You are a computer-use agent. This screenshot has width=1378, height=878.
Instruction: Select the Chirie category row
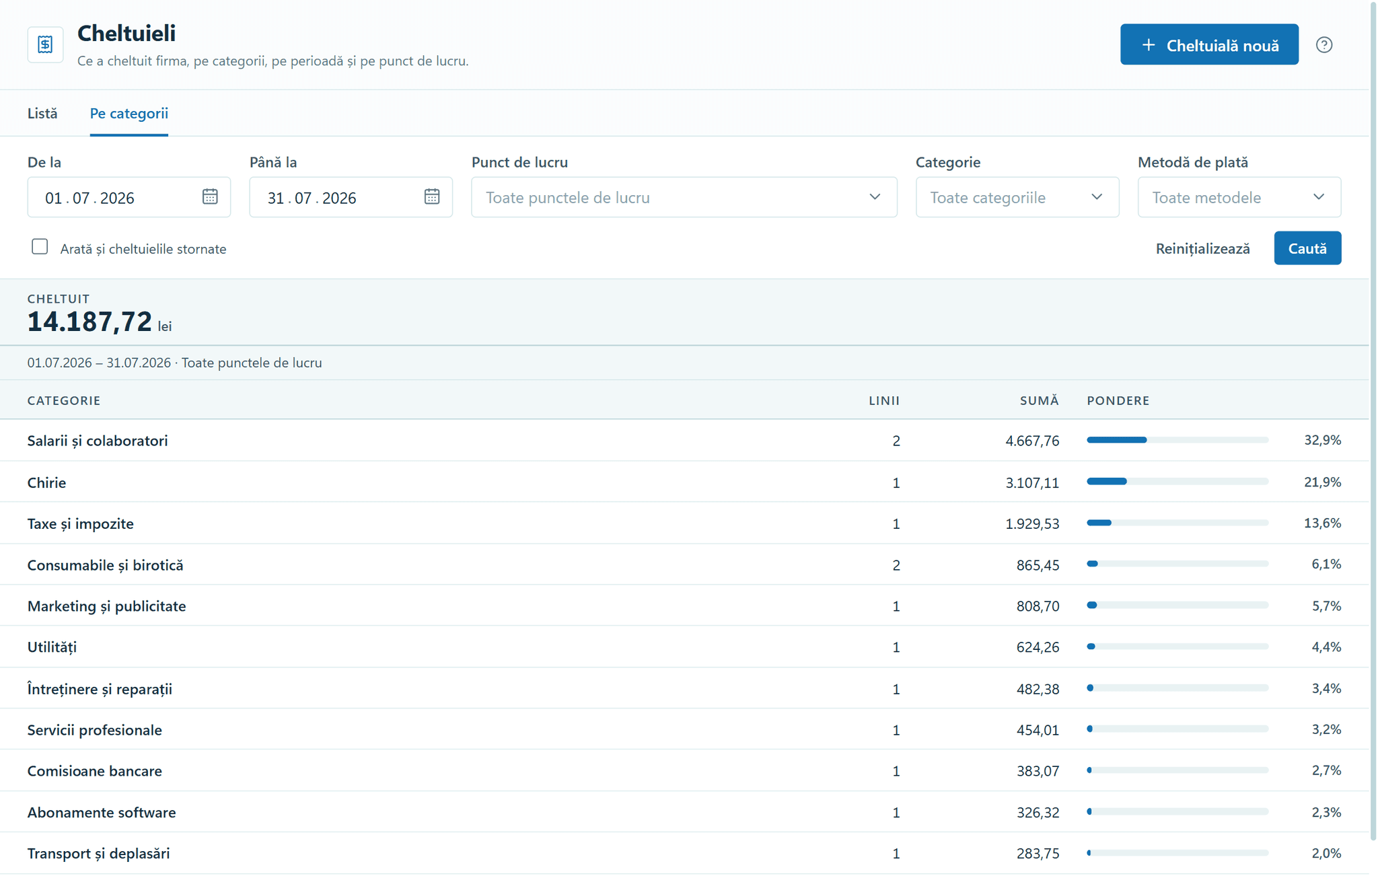click(684, 482)
